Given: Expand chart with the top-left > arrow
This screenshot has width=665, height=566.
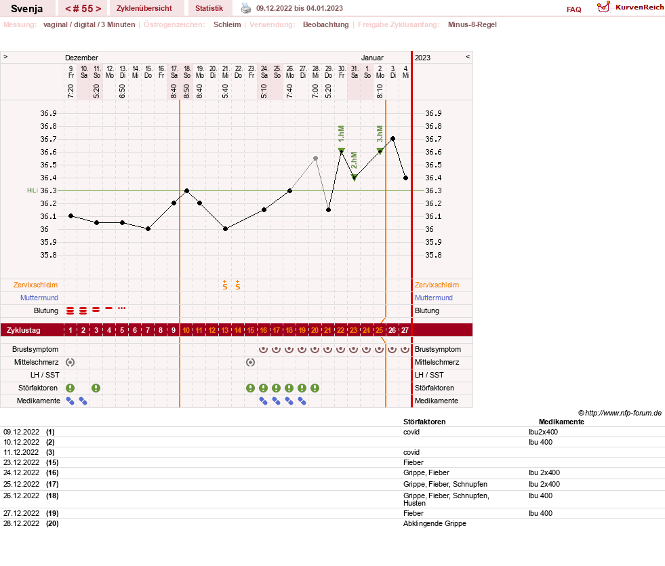Looking at the screenshot, I should click(5, 56).
